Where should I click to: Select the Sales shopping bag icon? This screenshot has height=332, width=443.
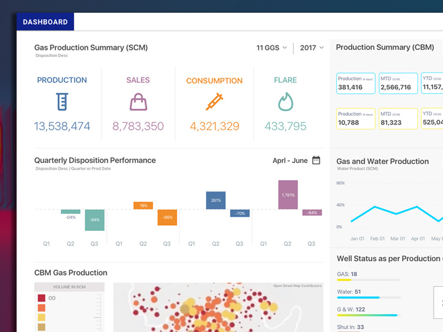138,102
